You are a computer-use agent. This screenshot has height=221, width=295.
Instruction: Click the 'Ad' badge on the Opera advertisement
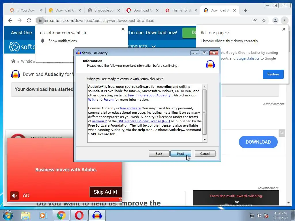click(x=281, y=133)
